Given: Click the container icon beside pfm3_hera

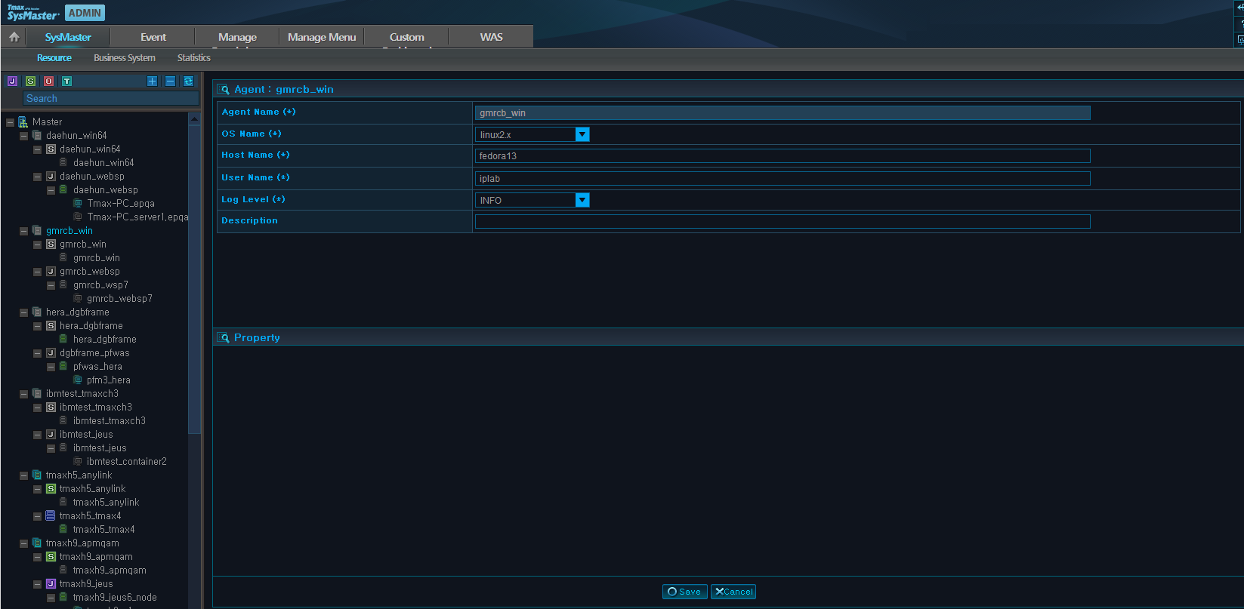Looking at the screenshot, I should [x=77, y=380].
